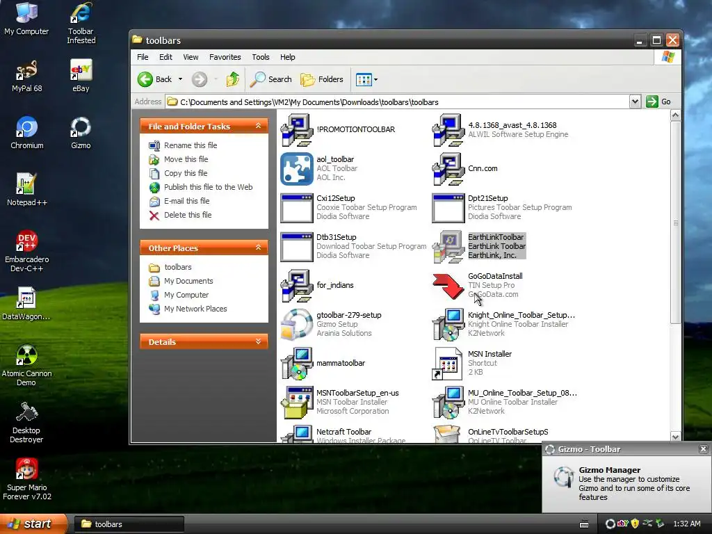Collapse the File and Folder Tasks panel
The width and height of the screenshot is (712, 534).
tap(259, 126)
